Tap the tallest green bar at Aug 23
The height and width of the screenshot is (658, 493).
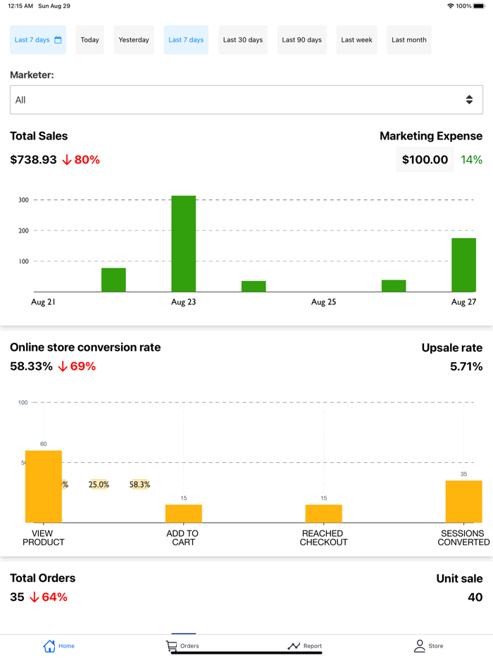(x=183, y=244)
